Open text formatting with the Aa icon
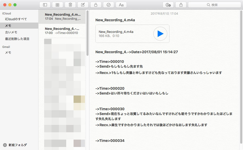Viewport: 243px width, 150px height. click(x=121, y=5)
